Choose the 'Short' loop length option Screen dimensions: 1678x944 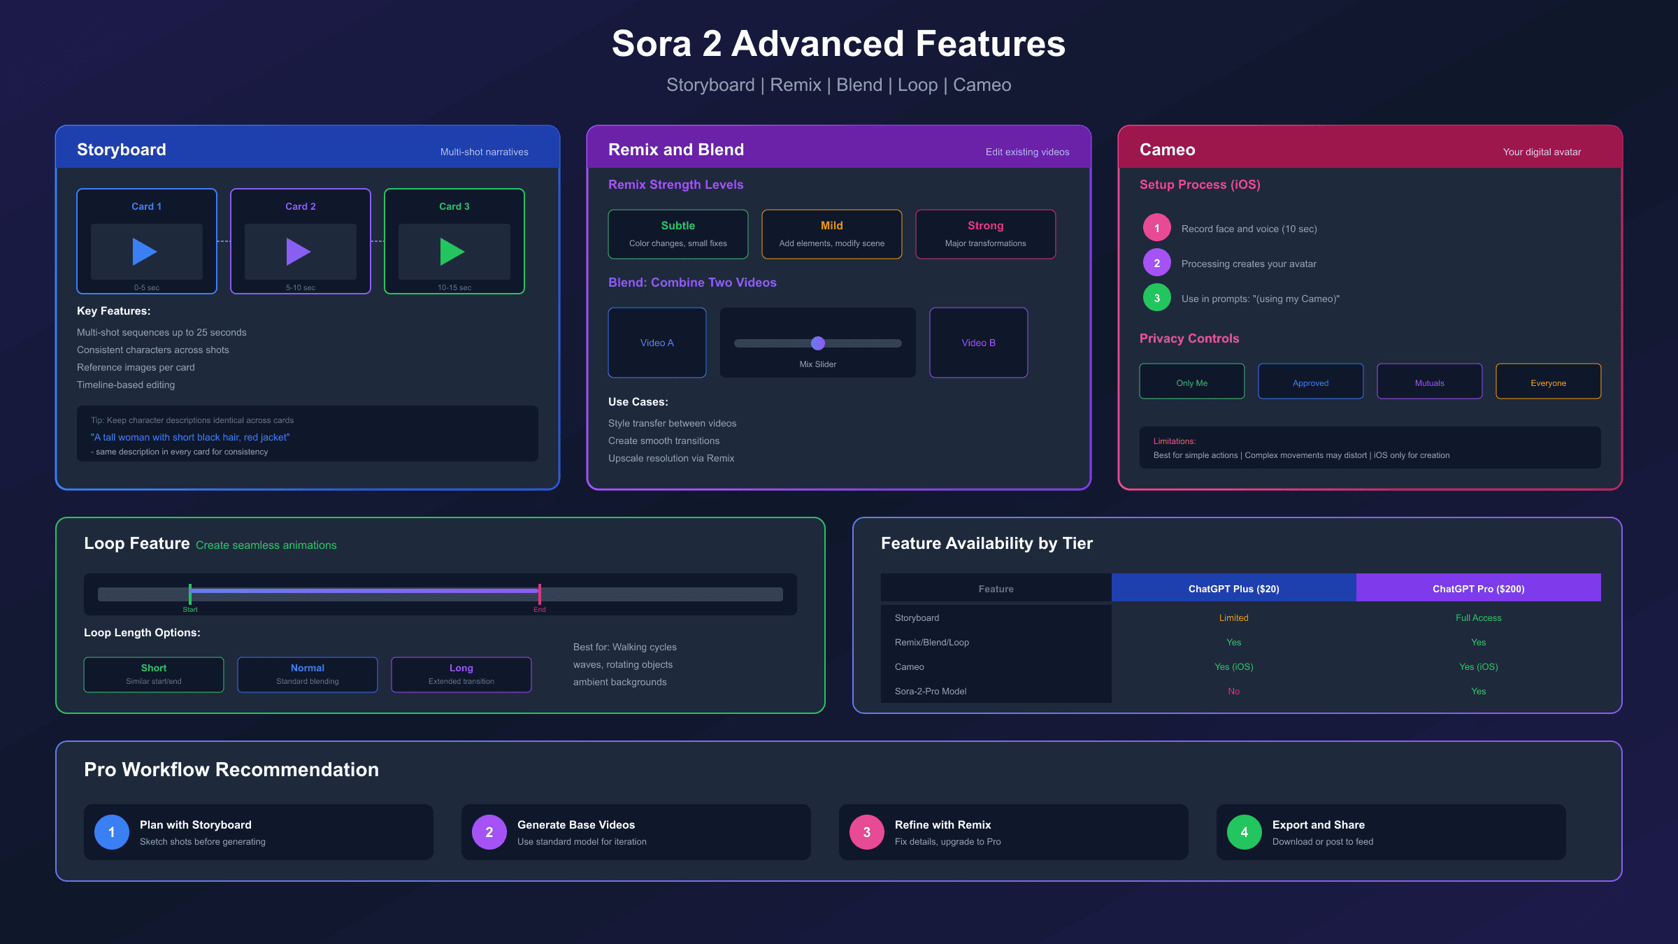click(x=153, y=673)
